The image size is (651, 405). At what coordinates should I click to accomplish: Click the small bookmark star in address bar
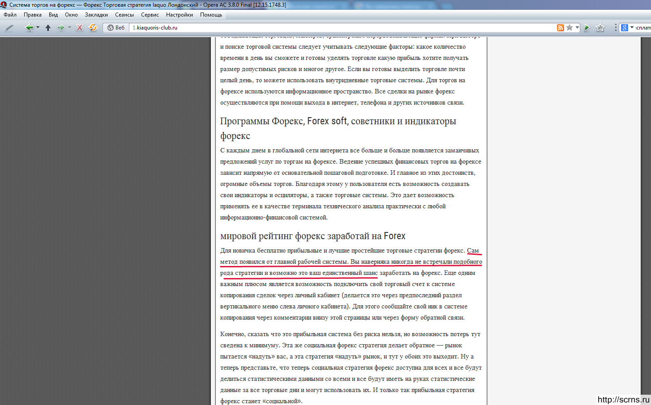point(570,28)
